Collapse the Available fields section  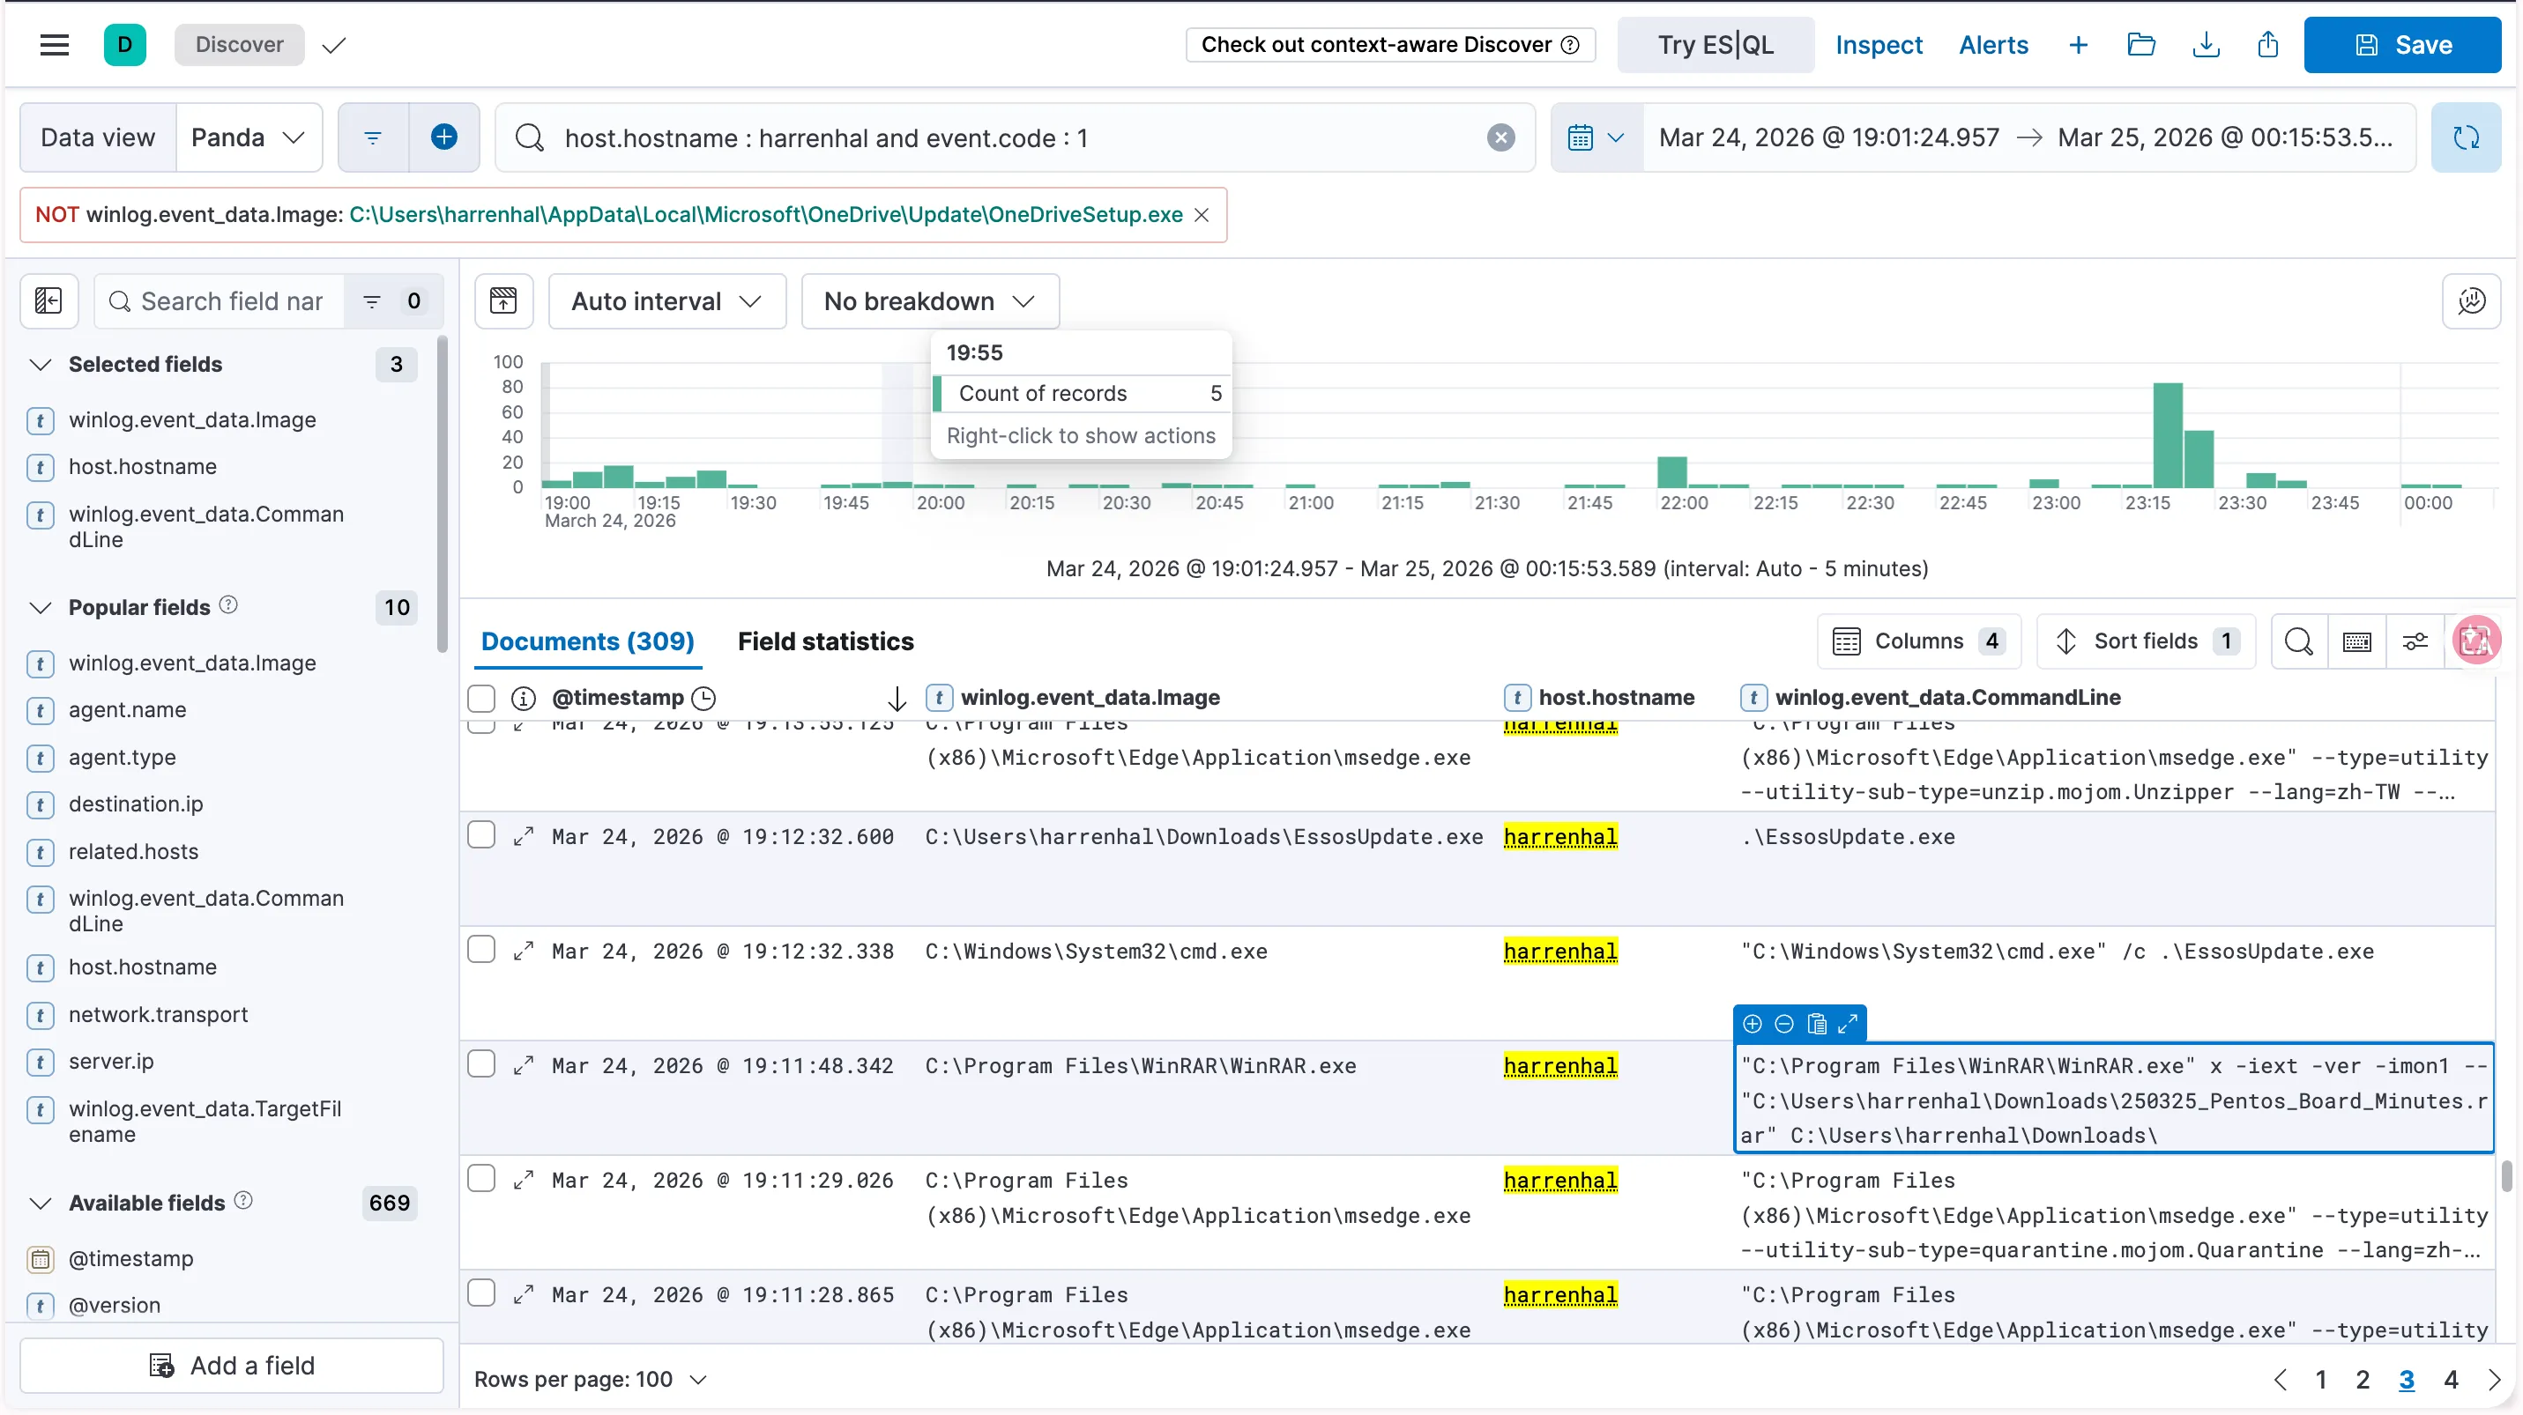(41, 1204)
